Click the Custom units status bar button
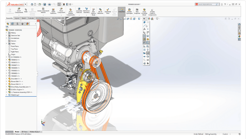 pyautogui.click(x=226, y=134)
